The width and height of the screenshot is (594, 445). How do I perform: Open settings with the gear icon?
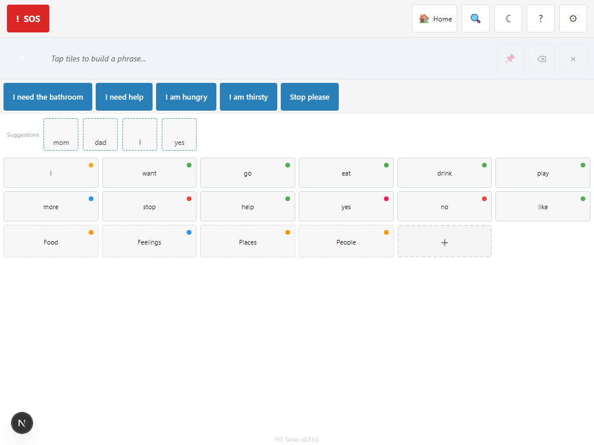573,19
